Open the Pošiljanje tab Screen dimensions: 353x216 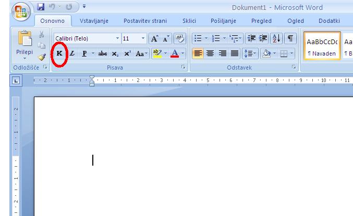pyautogui.click(x=223, y=21)
